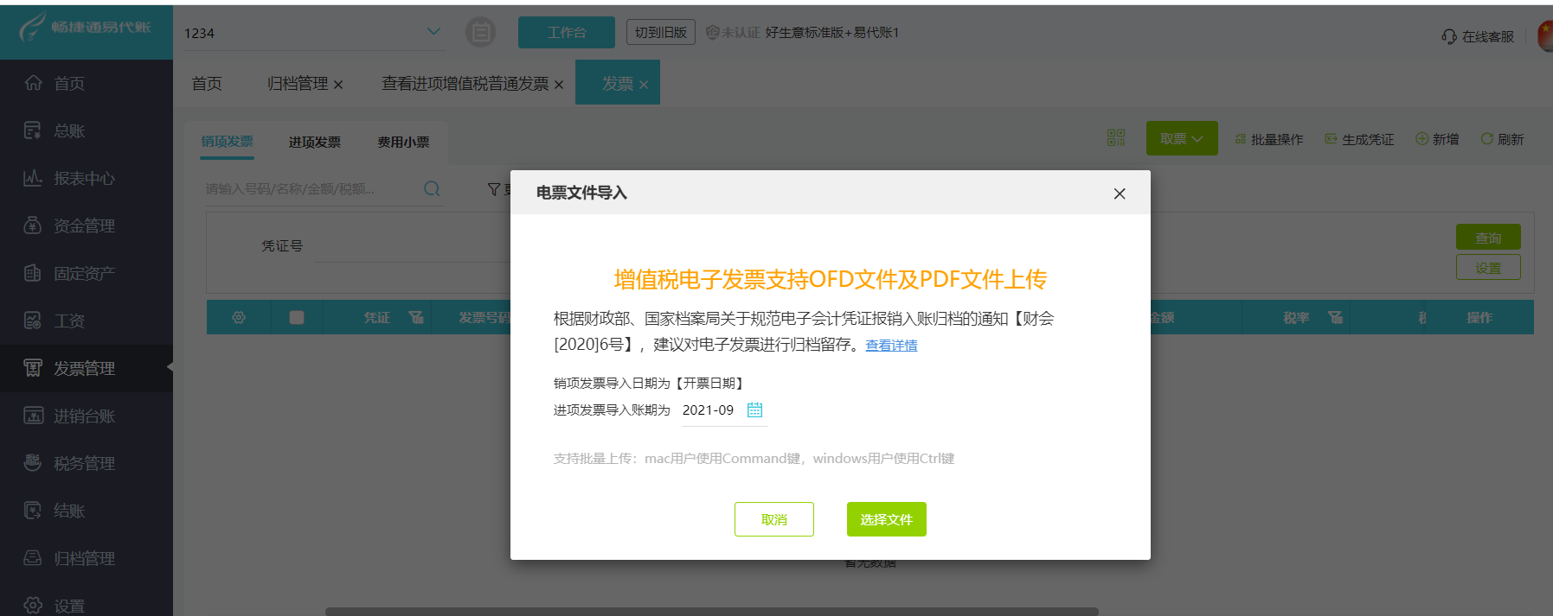The height and width of the screenshot is (616, 1553).
Task: Click 刷新 in toolbar
Action: point(1502,139)
